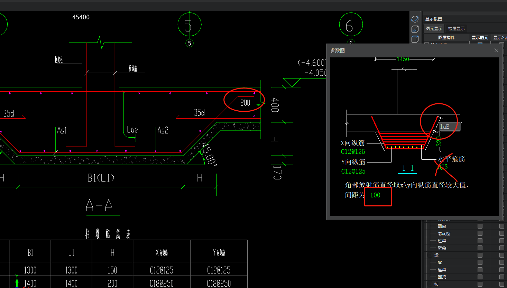
Task: Click the Lae anchorage label in drawing
Action: tap(132, 130)
